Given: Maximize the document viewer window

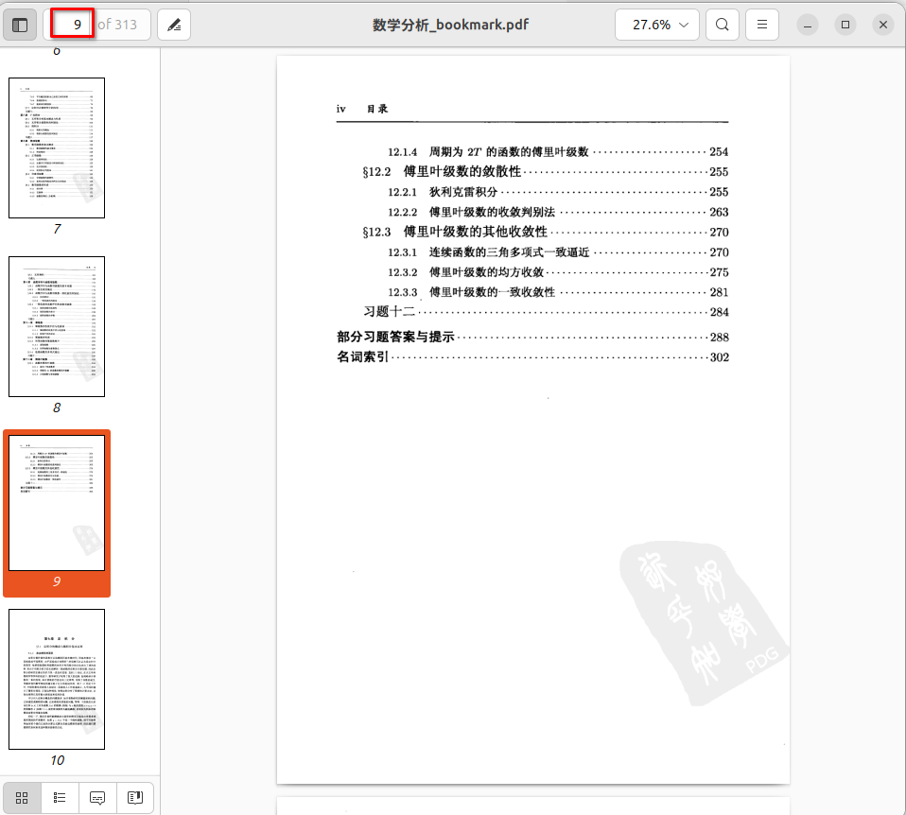Looking at the screenshot, I should 845,25.
